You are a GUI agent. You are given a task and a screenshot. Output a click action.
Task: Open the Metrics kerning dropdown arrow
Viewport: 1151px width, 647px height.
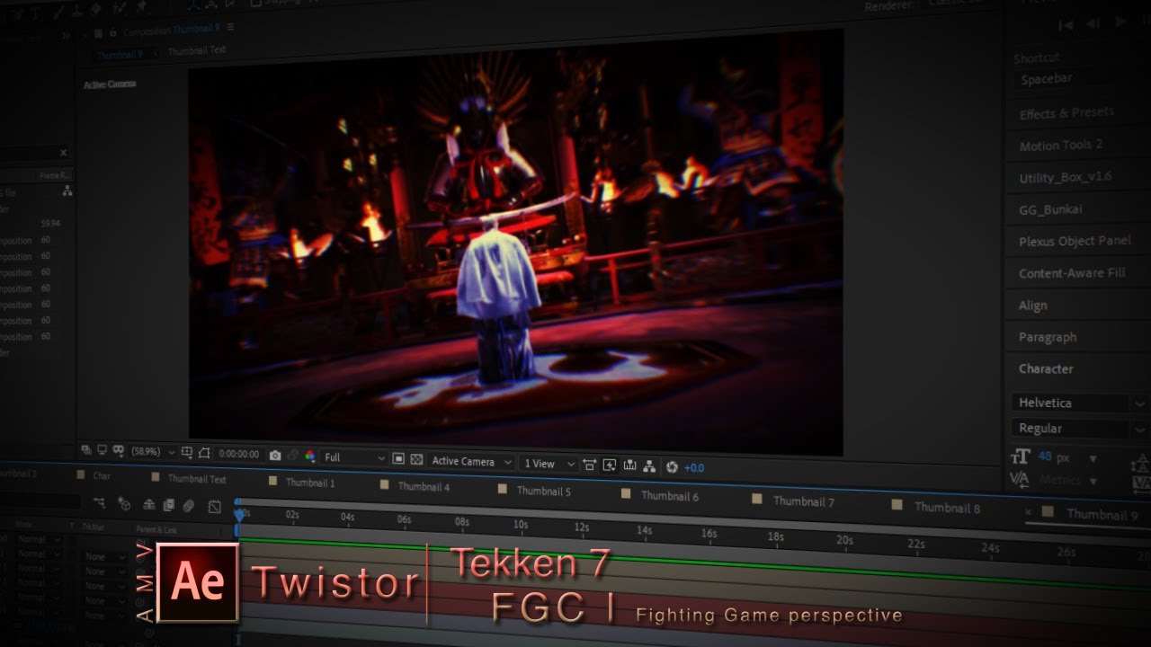click(x=1094, y=481)
